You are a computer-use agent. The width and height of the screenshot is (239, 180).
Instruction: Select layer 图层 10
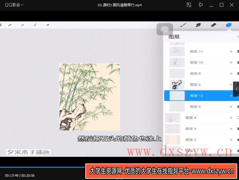tap(202, 62)
